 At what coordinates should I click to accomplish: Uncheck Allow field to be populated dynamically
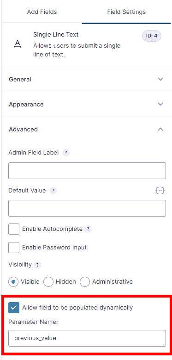(x=14, y=308)
